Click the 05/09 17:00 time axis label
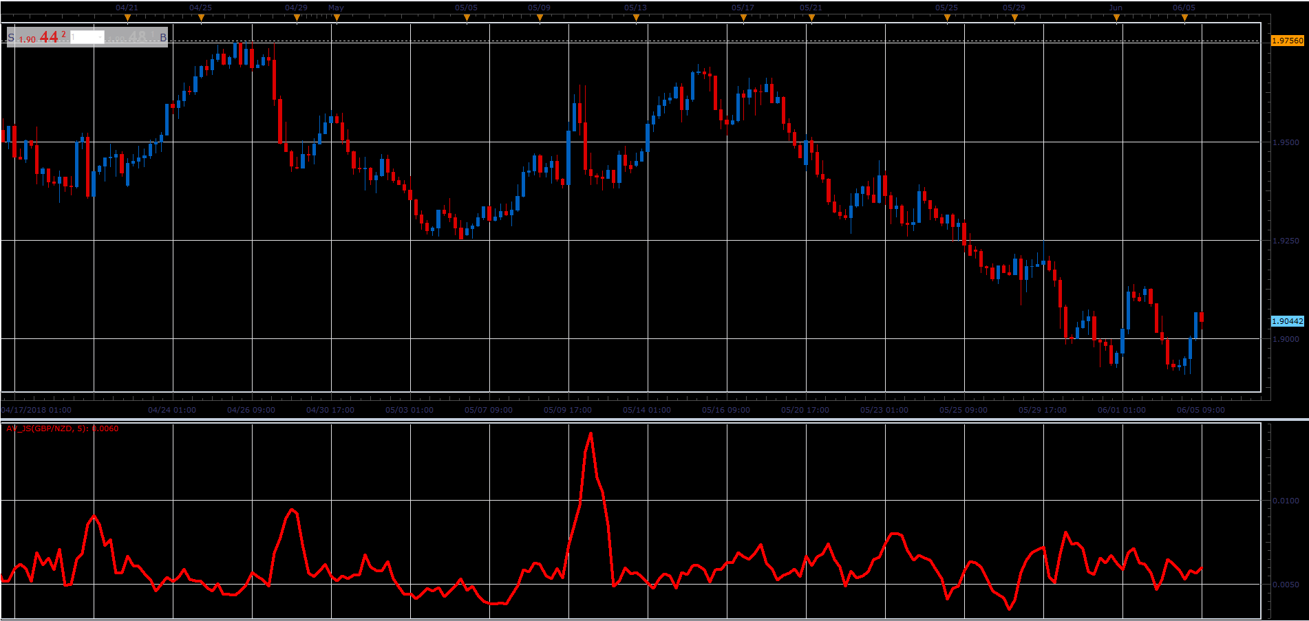 pyautogui.click(x=568, y=410)
